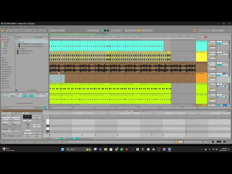Toggle browser visibility yellow icon

[x=3, y=30]
